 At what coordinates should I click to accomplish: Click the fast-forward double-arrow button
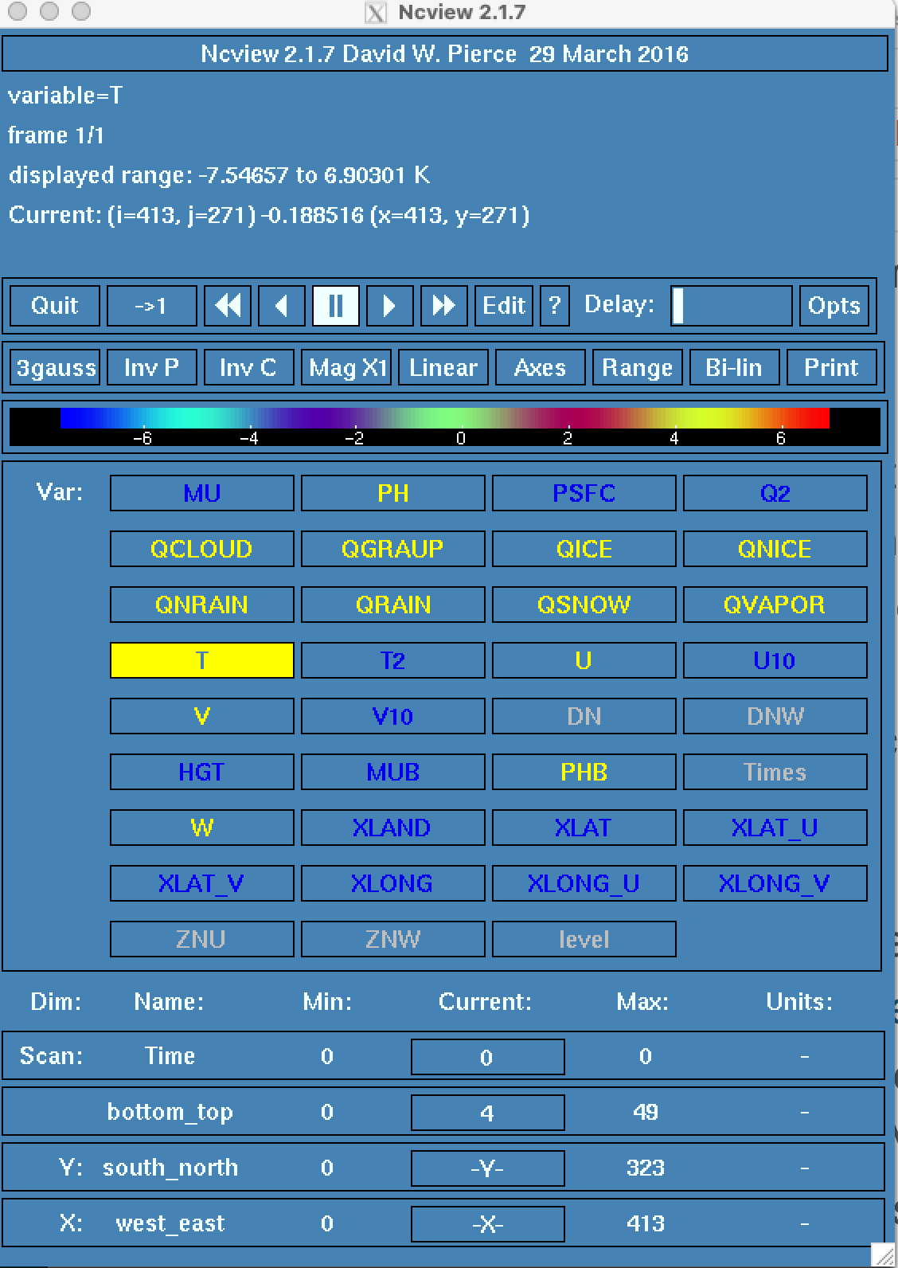pos(443,306)
